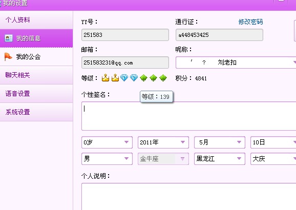The height and width of the screenshot is (210, 296).
Task: Open the birth day dropdown 10日
Action: [273, 142]
